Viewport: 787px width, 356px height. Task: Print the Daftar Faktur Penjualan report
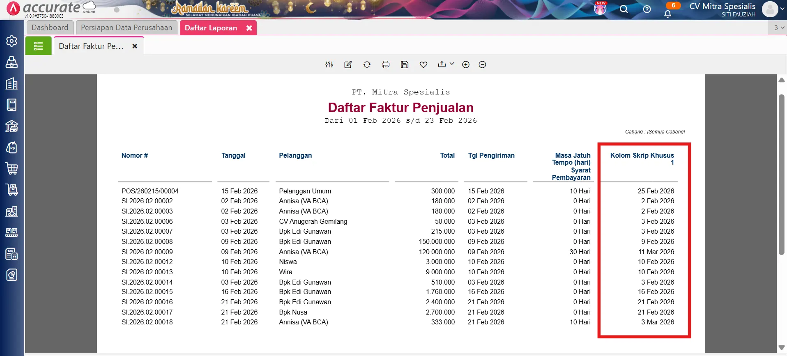coord(386,64)
